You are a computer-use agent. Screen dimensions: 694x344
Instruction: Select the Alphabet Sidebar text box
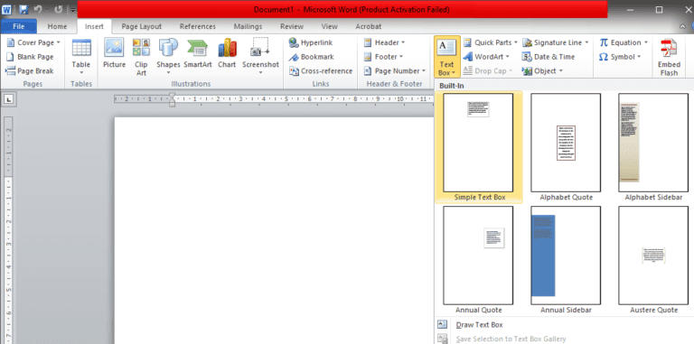pyautogui.click(x=653, y=143)
